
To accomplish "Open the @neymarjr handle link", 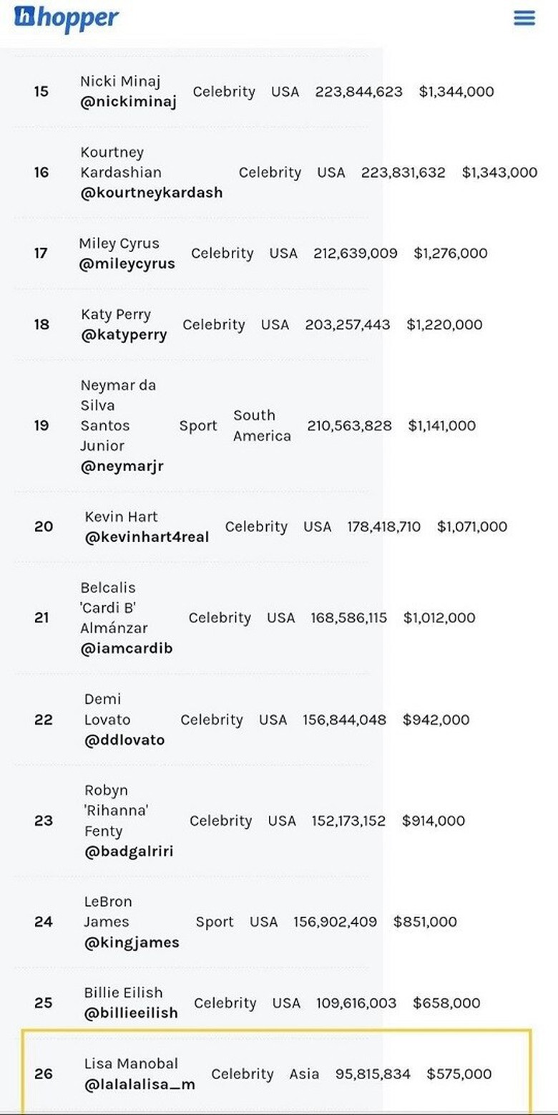I will [122, 466].
